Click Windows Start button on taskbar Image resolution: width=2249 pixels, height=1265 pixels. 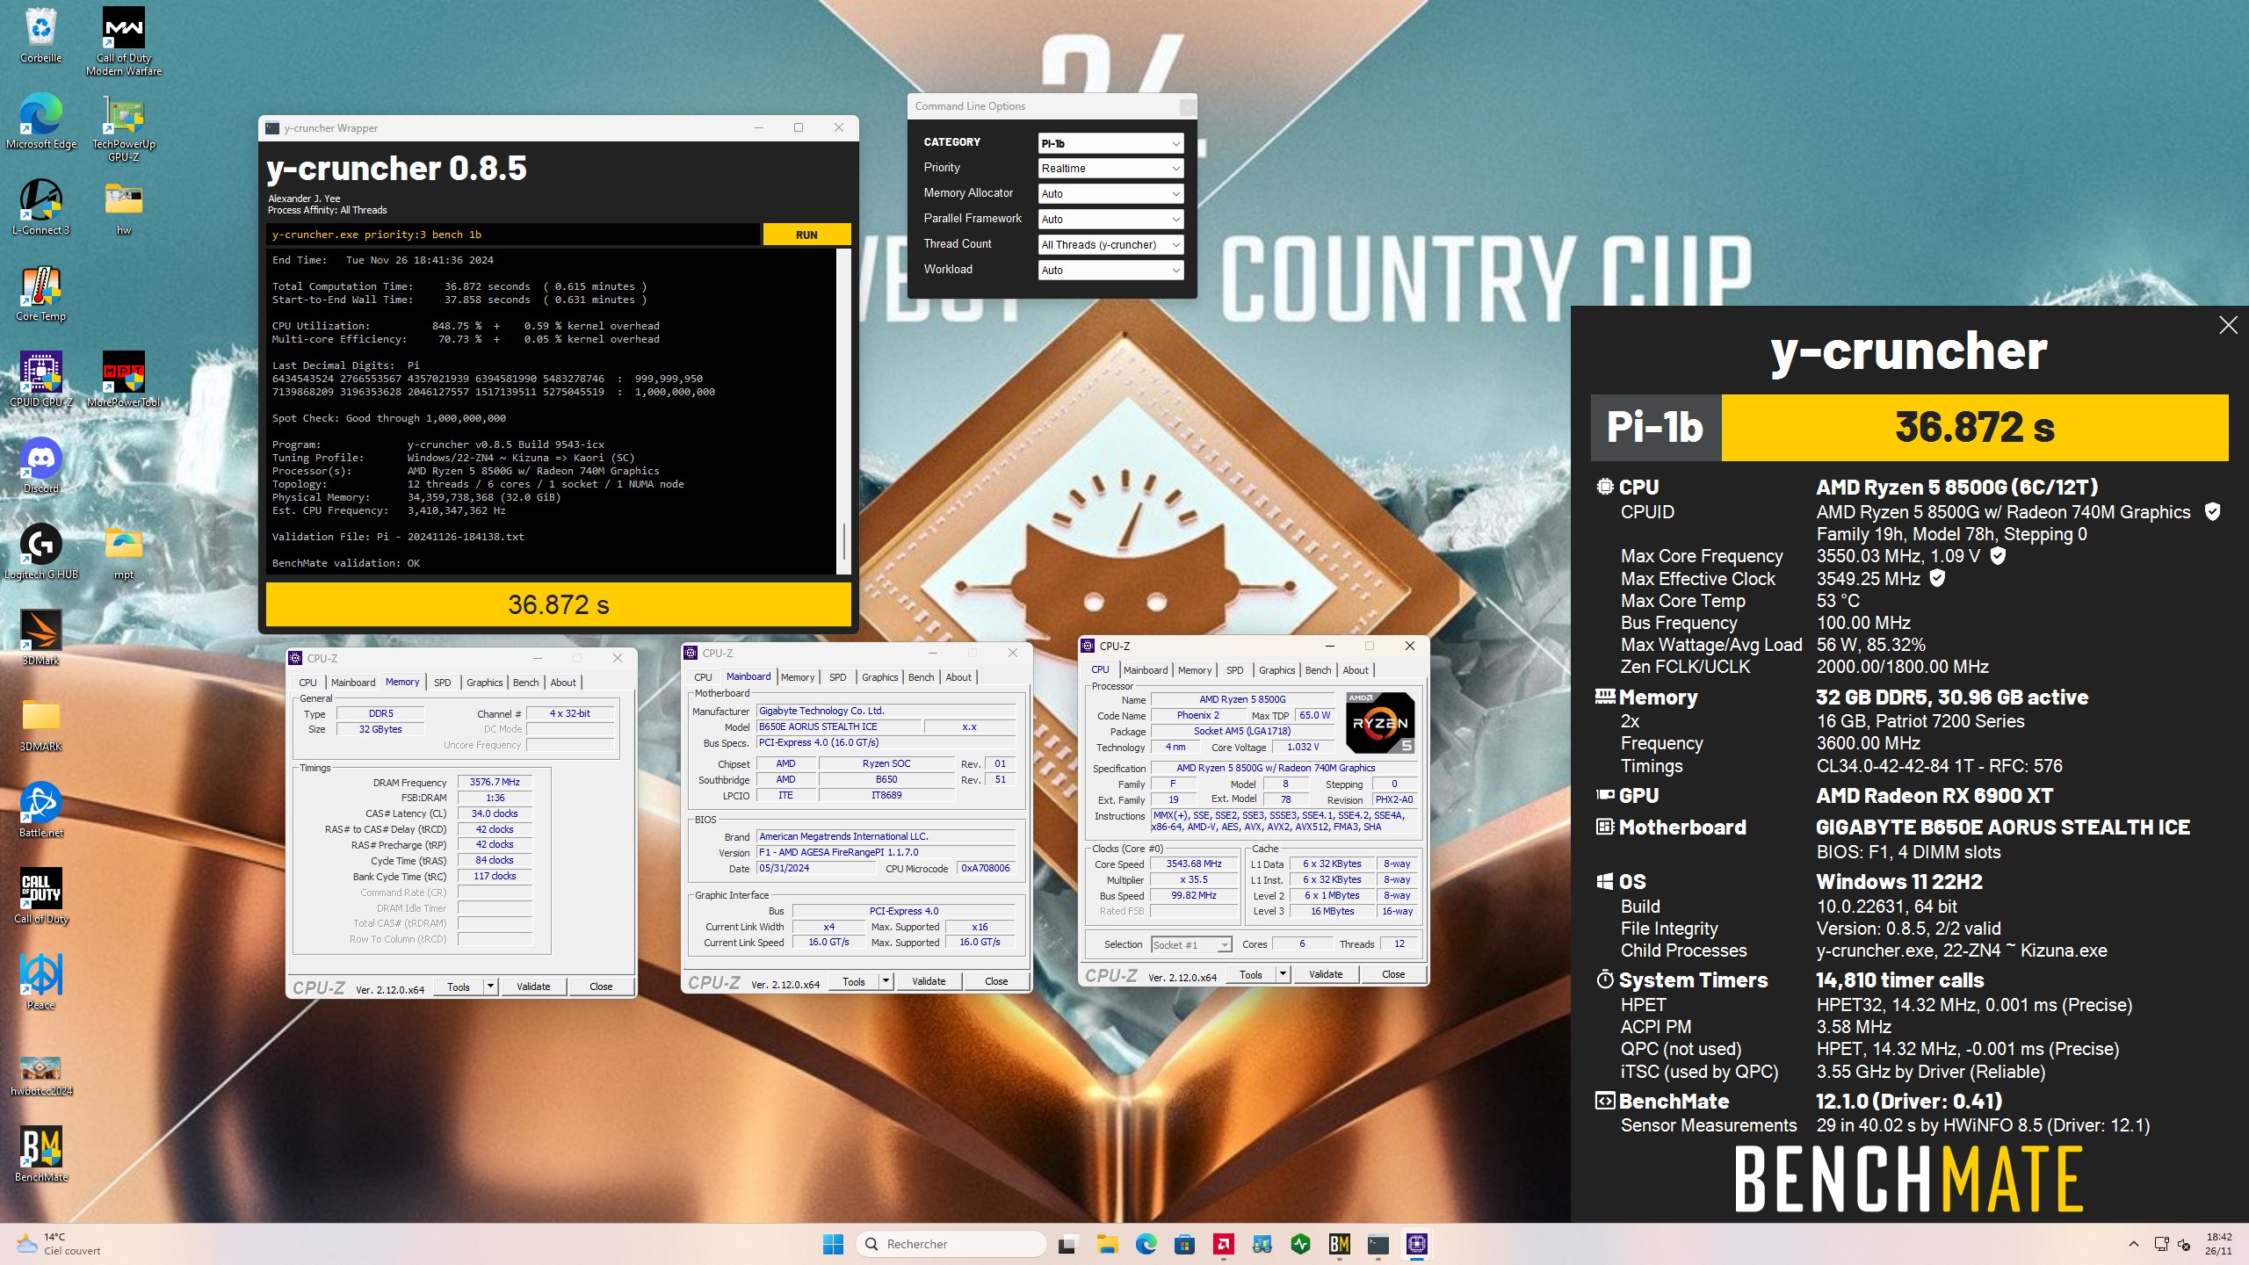coord(833,1244)
